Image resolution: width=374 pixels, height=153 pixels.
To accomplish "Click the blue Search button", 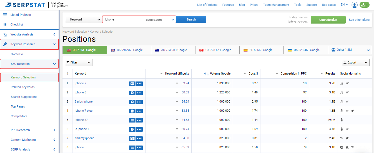I will coord(191,19).
